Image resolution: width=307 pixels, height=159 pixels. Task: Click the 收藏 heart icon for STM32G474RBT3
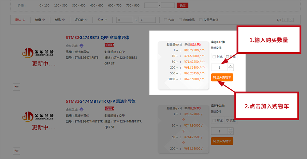click(228, 57)
